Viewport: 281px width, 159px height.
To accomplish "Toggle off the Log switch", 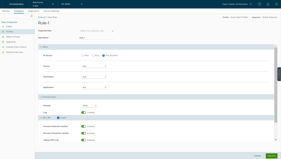I will click(x=84, y=112).
